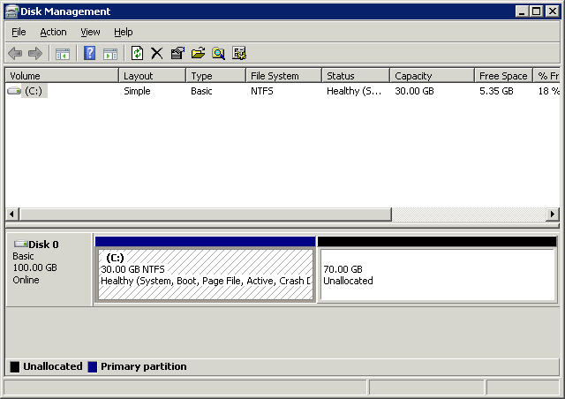The width and height of the screenshot is (565, 399).
Task: Click the blue Primary partition legend swatch
Action: pos(93,366)
